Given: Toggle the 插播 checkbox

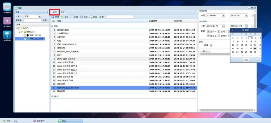Looking at the screenshot, I should tap(211, 45).
